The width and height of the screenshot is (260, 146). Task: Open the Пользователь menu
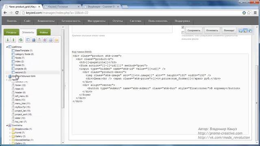158,21
